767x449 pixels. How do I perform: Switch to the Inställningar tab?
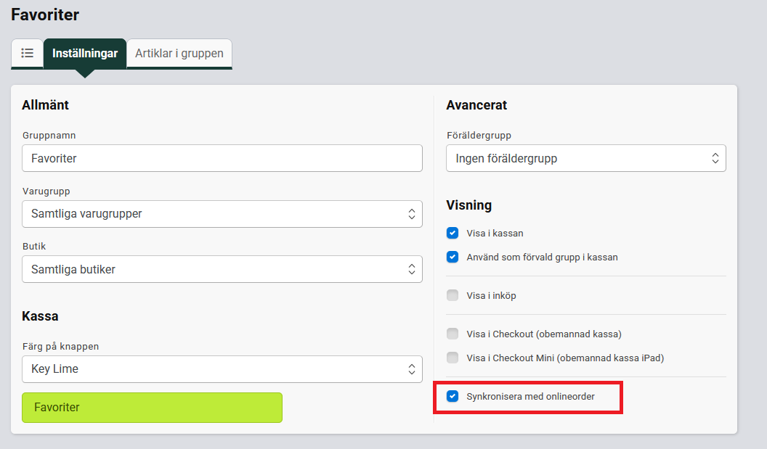click(x=85, y=53)
